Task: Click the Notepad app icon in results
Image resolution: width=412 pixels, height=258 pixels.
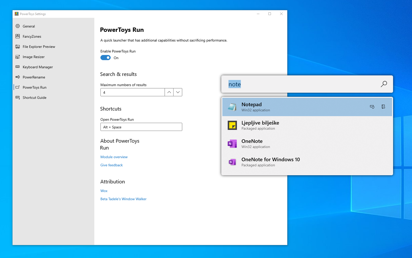Action: coord(232,107)
